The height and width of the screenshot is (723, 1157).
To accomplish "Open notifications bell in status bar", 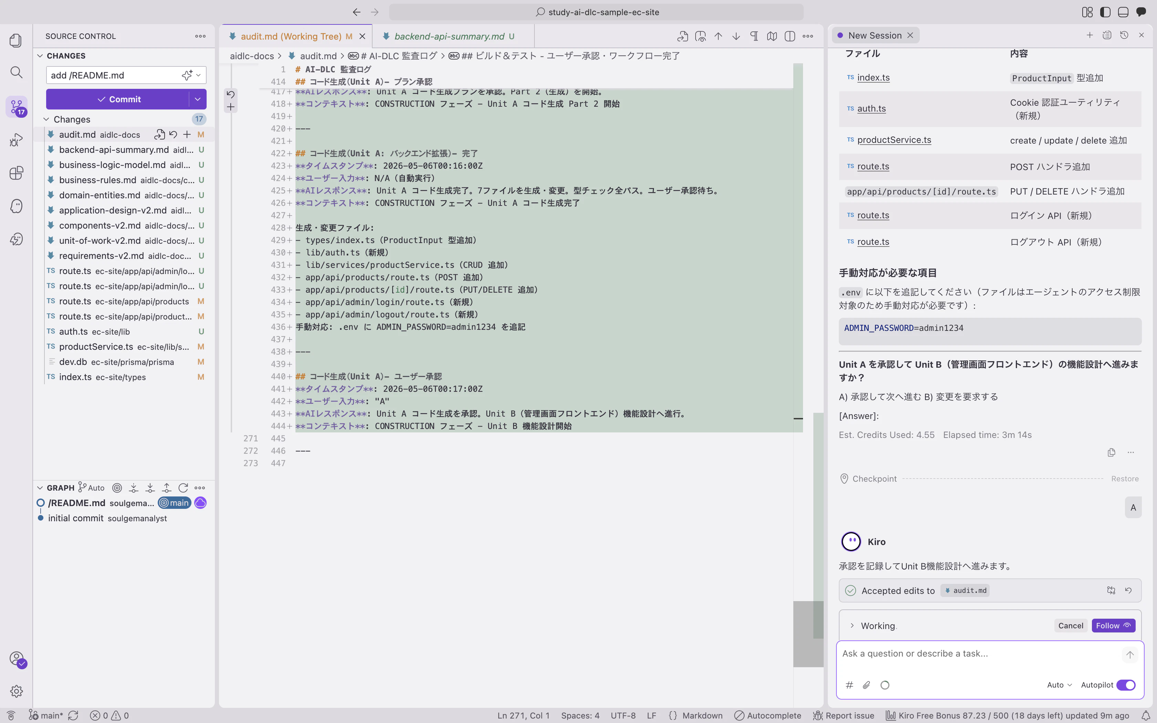I will [x=1146, y=716].
